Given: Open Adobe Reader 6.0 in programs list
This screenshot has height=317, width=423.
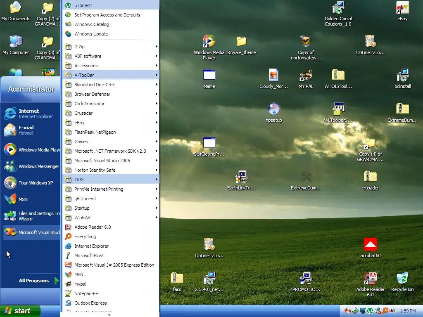Looking at the screenshot, I should click(x=111, y=227).
